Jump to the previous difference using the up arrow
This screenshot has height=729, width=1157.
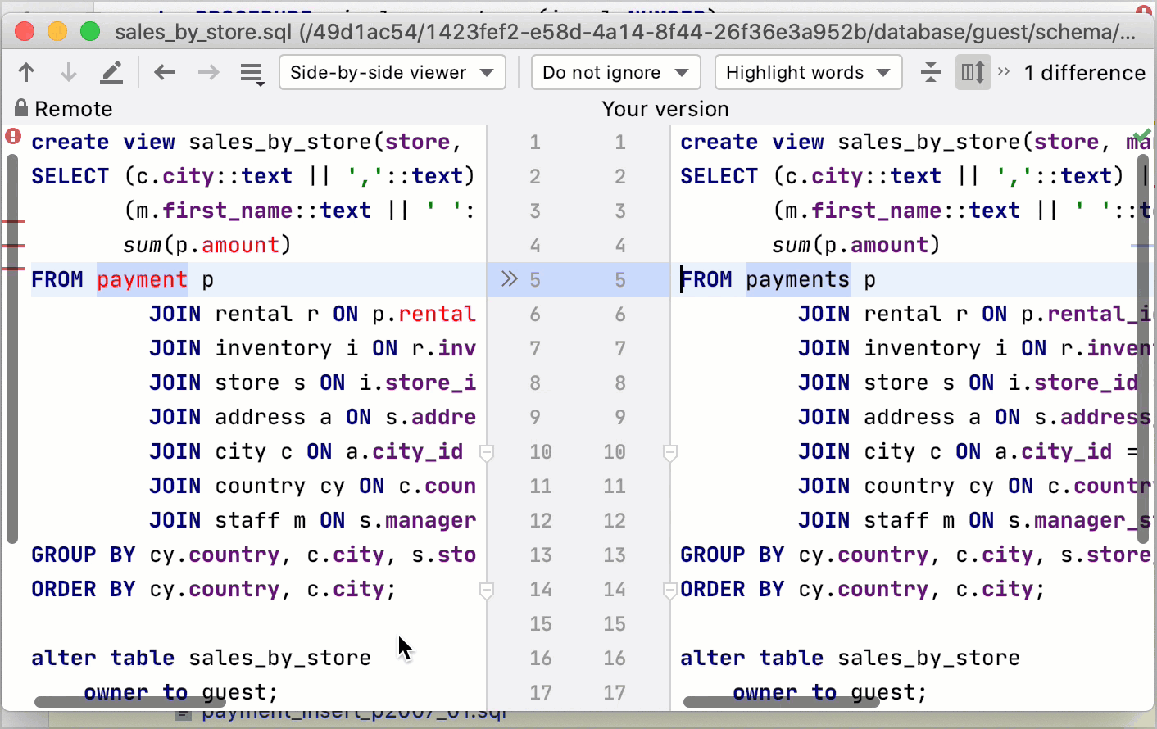(x=26, y=72)
